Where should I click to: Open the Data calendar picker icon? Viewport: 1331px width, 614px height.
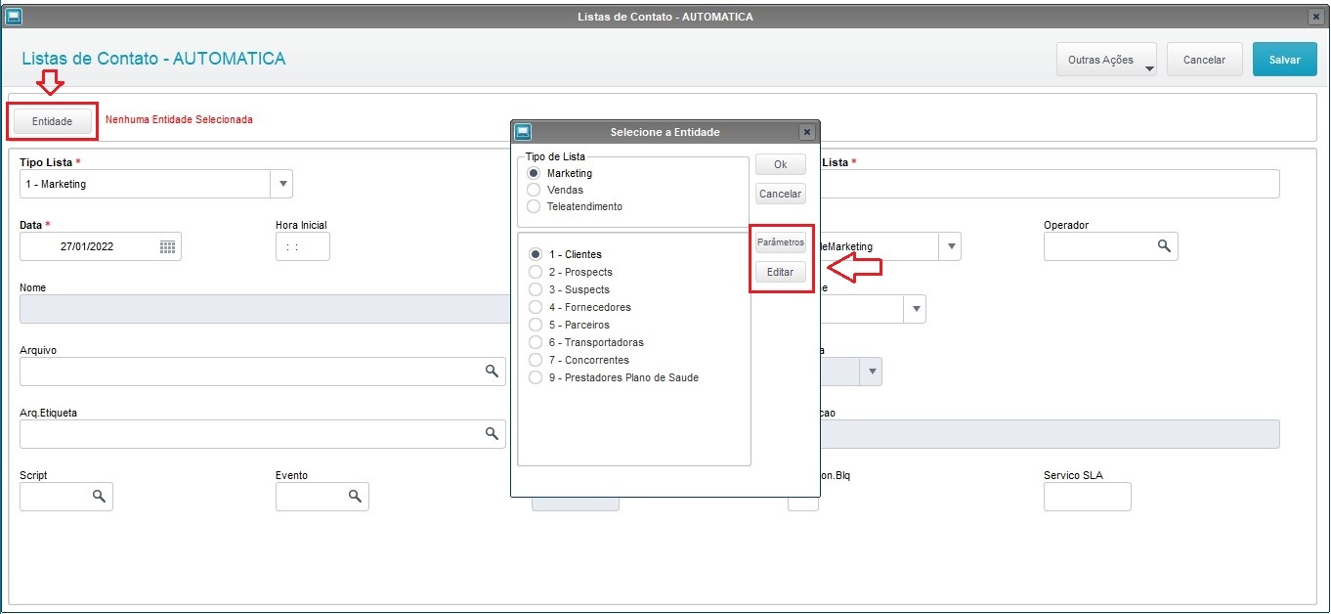coord(167,247)
